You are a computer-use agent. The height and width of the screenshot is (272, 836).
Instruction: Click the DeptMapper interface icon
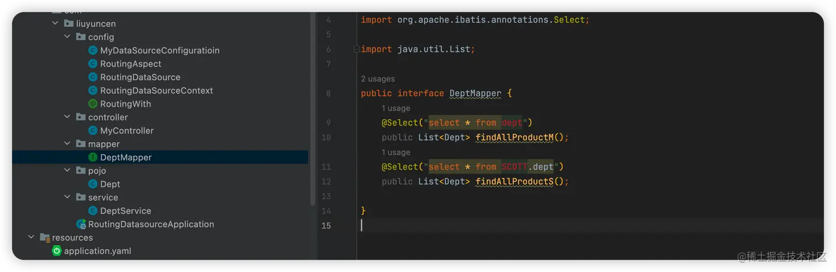pyautogui.click(x=93, y=157)
